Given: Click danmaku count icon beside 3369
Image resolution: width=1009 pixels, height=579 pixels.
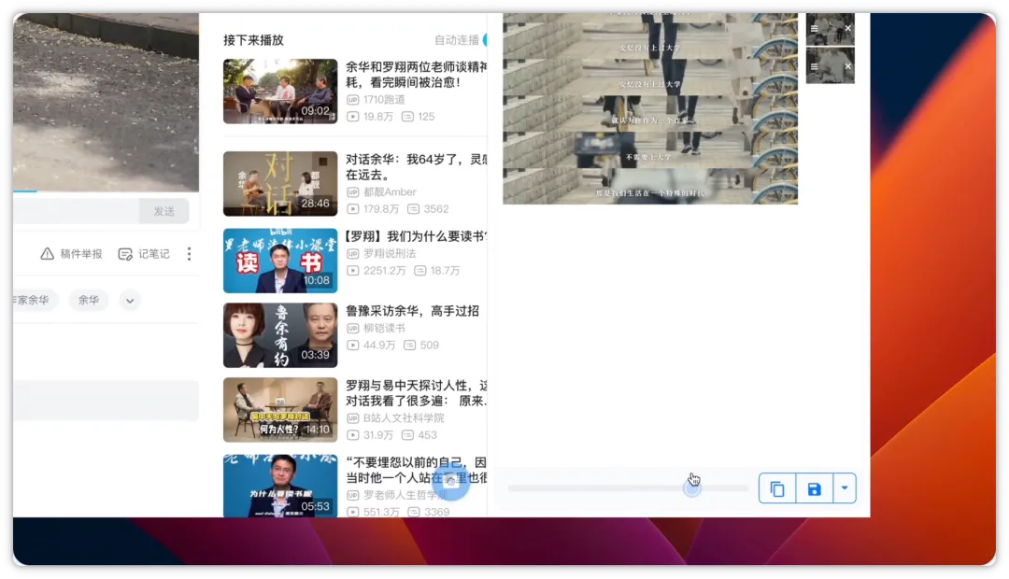Looking at the screenshot, I should click(414, 512).
